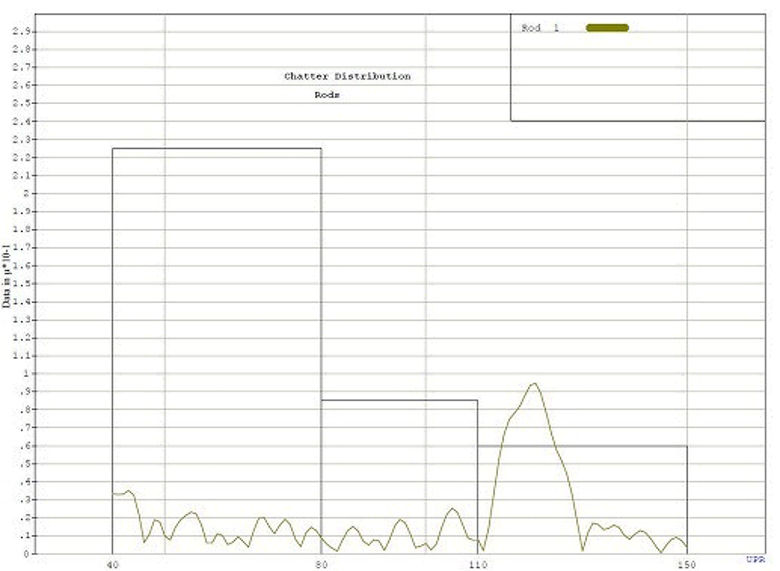Select the 1 value on the y-axis
780x571 pixels.
pos(26,374)
